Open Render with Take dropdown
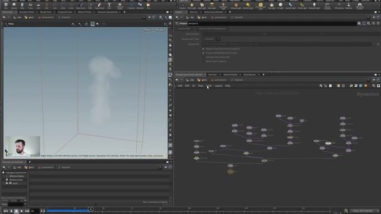Viewport: 381px width, 214px height. pos(212,39)
